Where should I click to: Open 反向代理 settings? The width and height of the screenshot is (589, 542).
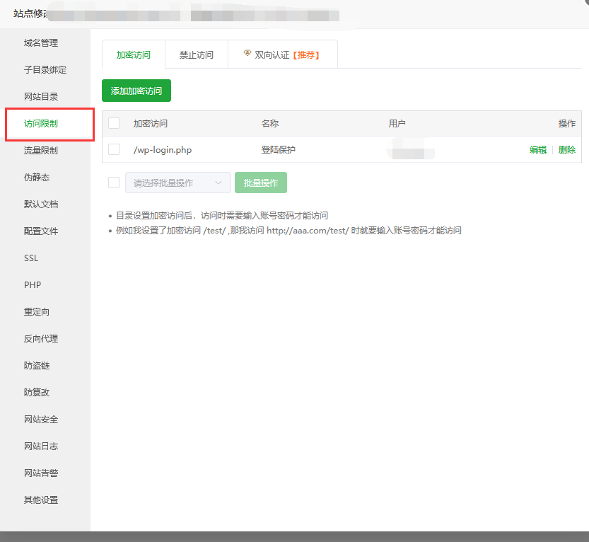[x=42, y=338]
